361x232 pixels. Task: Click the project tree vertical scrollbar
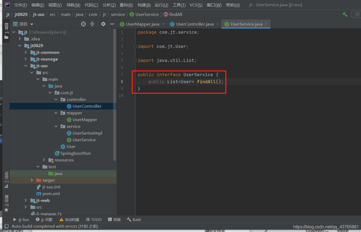[x=115, y=94]
